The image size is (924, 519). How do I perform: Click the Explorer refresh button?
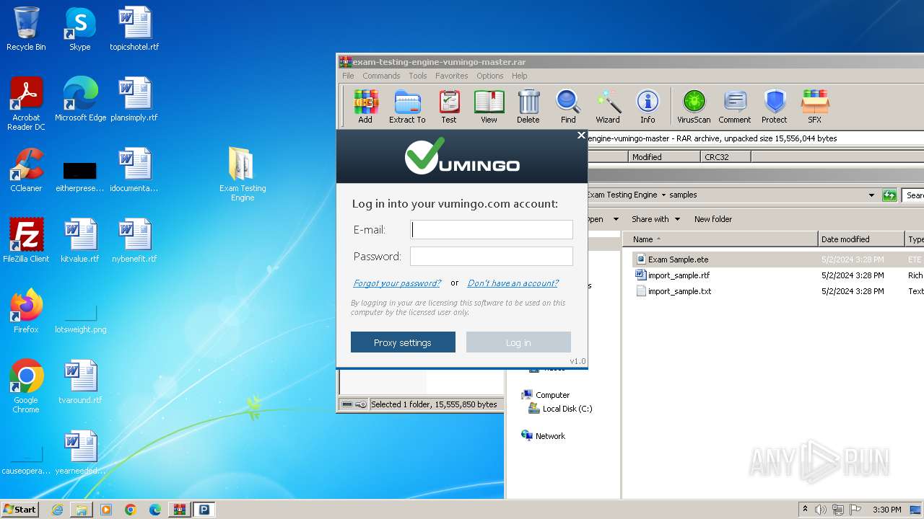(x=889, y=195)
